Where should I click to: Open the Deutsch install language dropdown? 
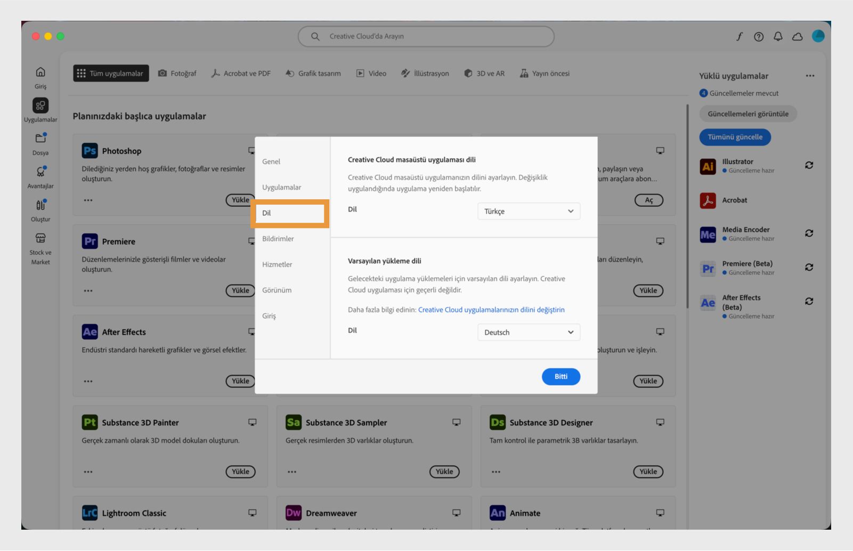point(529,333)
